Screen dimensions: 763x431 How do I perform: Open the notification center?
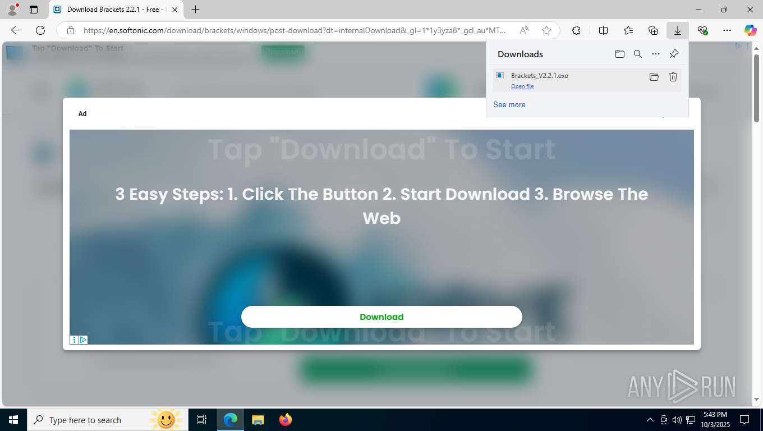click(744, 420)
